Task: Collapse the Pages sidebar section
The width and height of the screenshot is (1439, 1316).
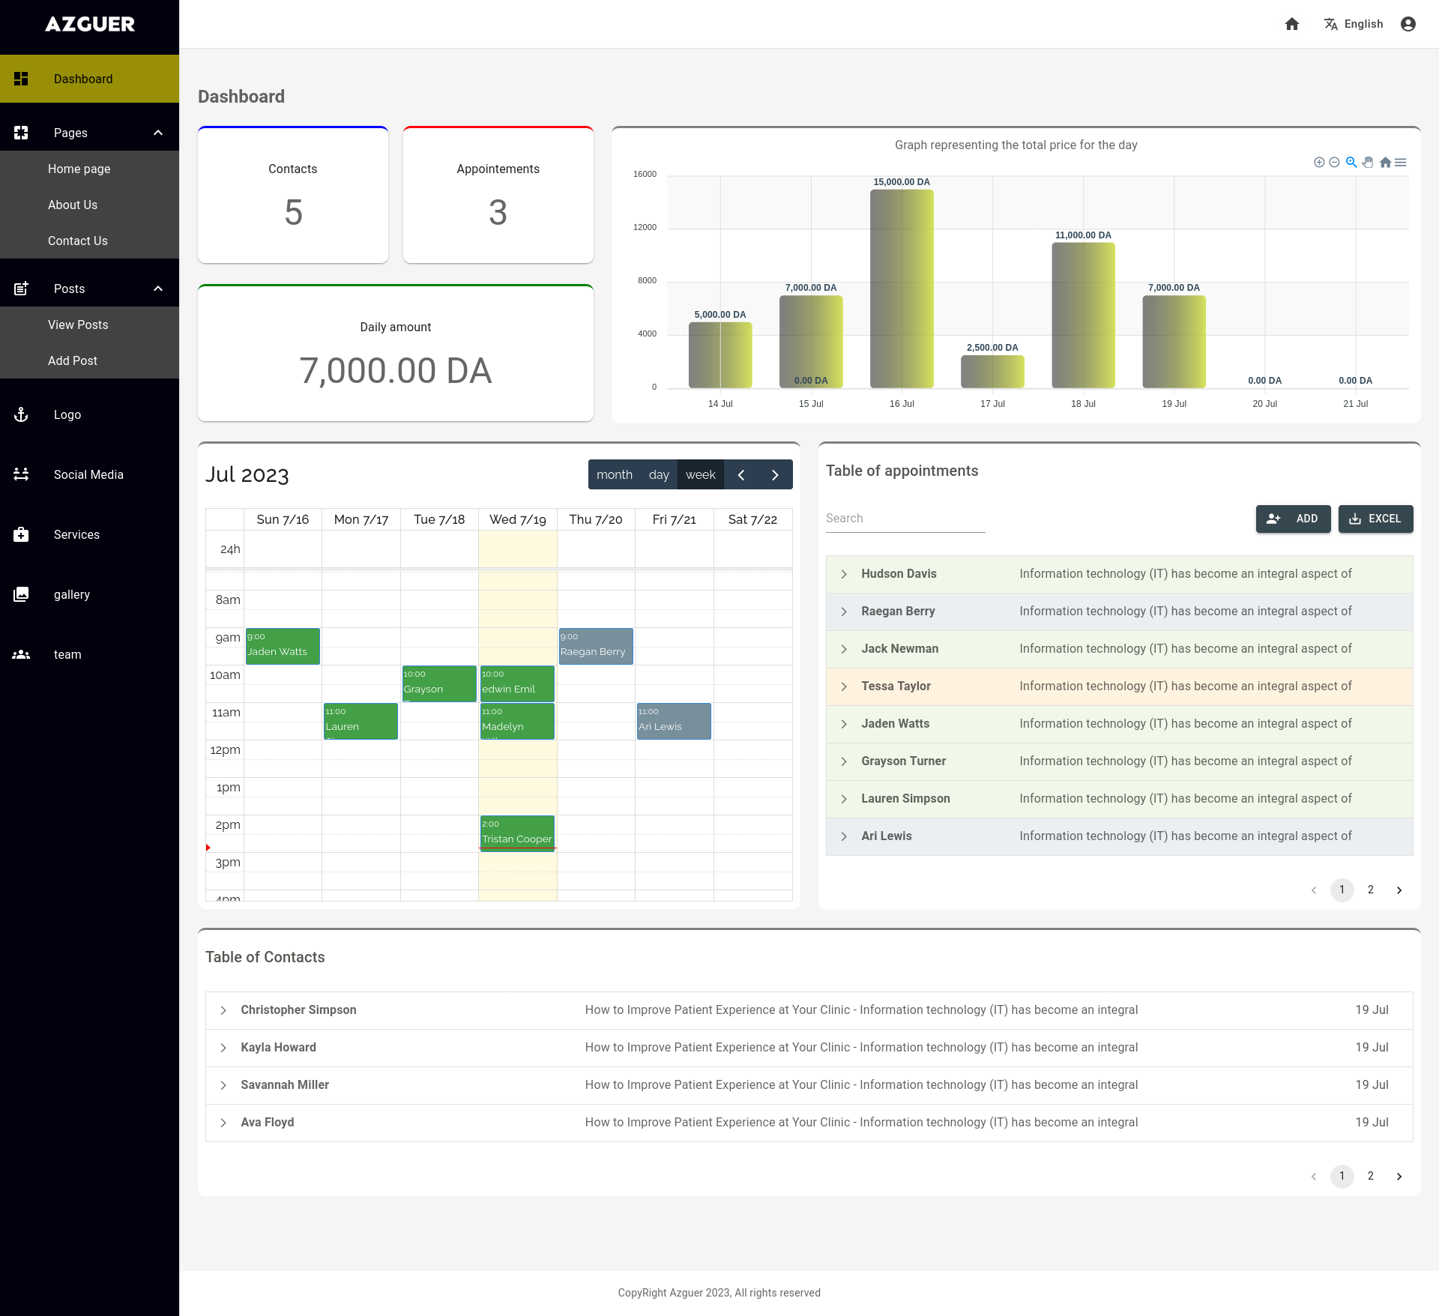Action: click(x=157, y=133)
